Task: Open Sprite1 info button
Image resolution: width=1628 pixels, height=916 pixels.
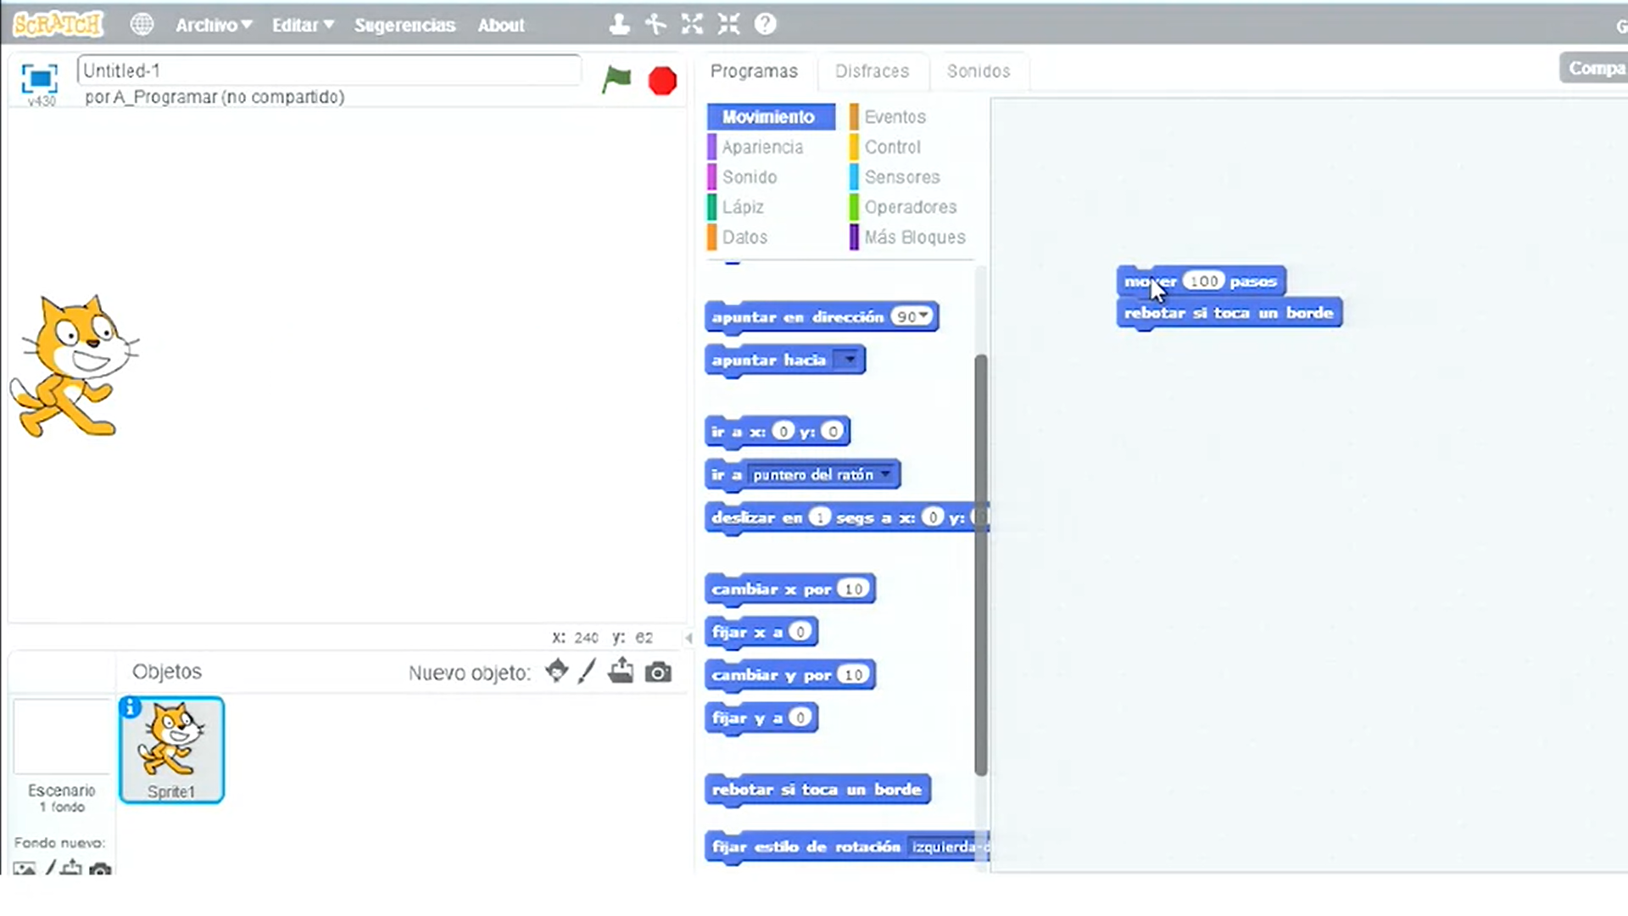Action: tap(130, 707)
